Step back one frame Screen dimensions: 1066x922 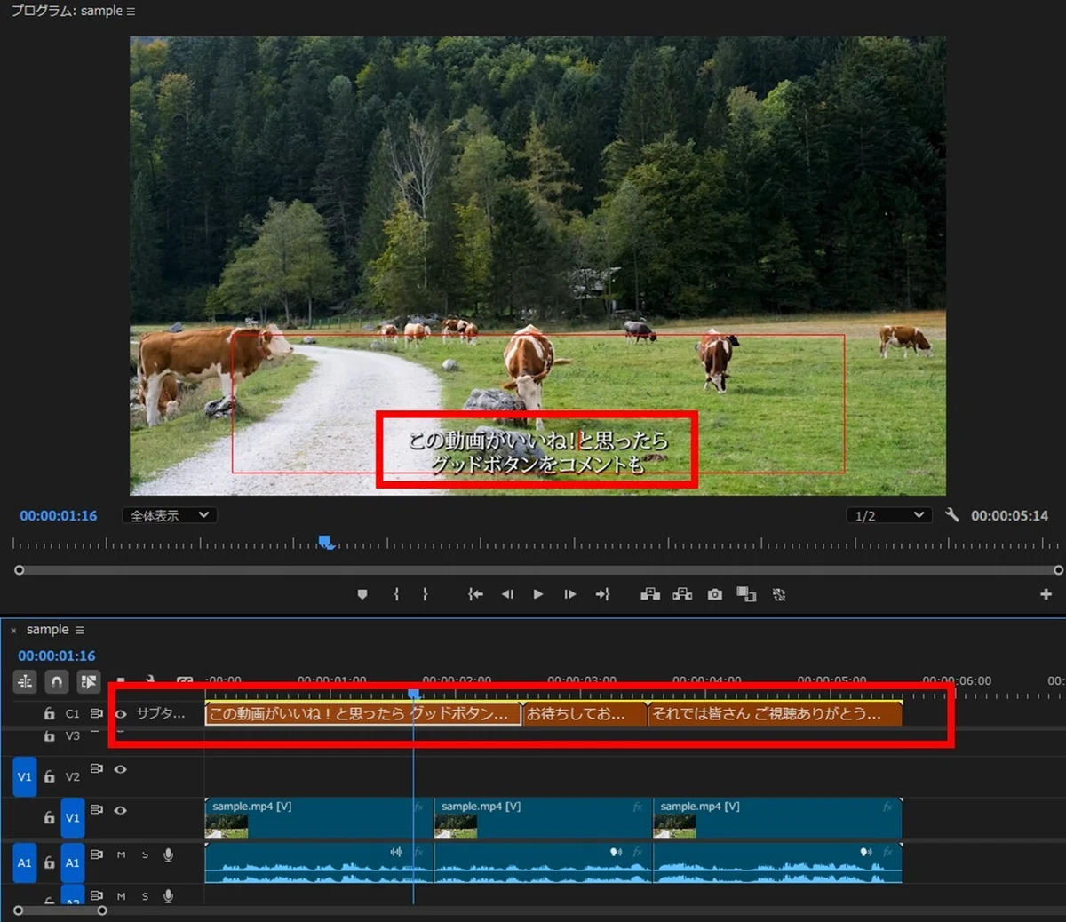click(x=507, y=594)
